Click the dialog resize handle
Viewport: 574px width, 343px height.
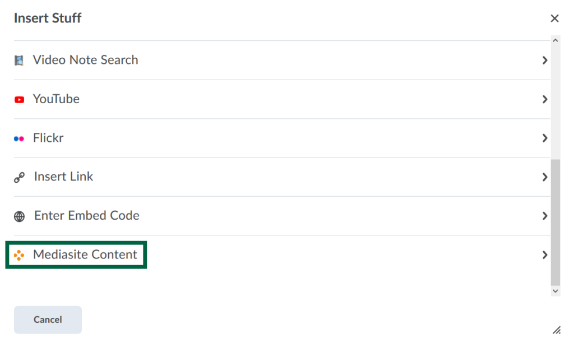click(556, 330)
